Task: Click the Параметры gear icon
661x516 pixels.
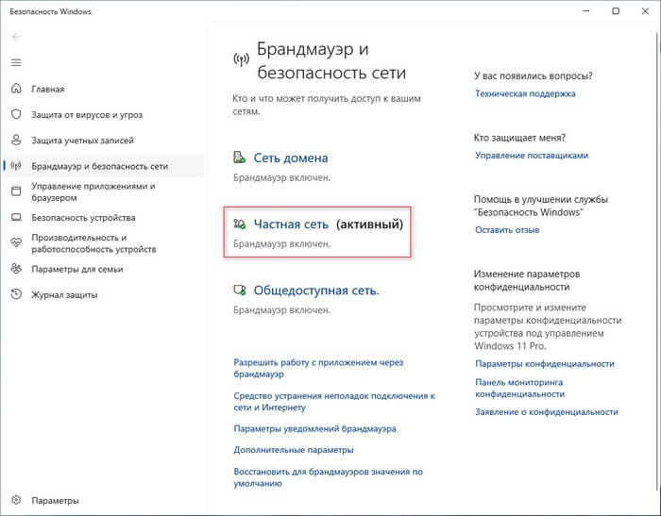Action: click(x=15, y=500)
